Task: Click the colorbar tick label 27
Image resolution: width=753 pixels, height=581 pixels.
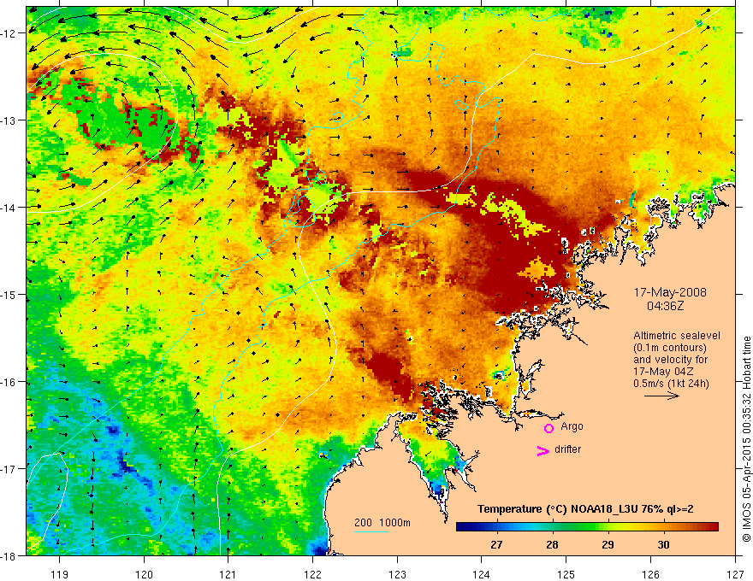Action: point(496,544)
